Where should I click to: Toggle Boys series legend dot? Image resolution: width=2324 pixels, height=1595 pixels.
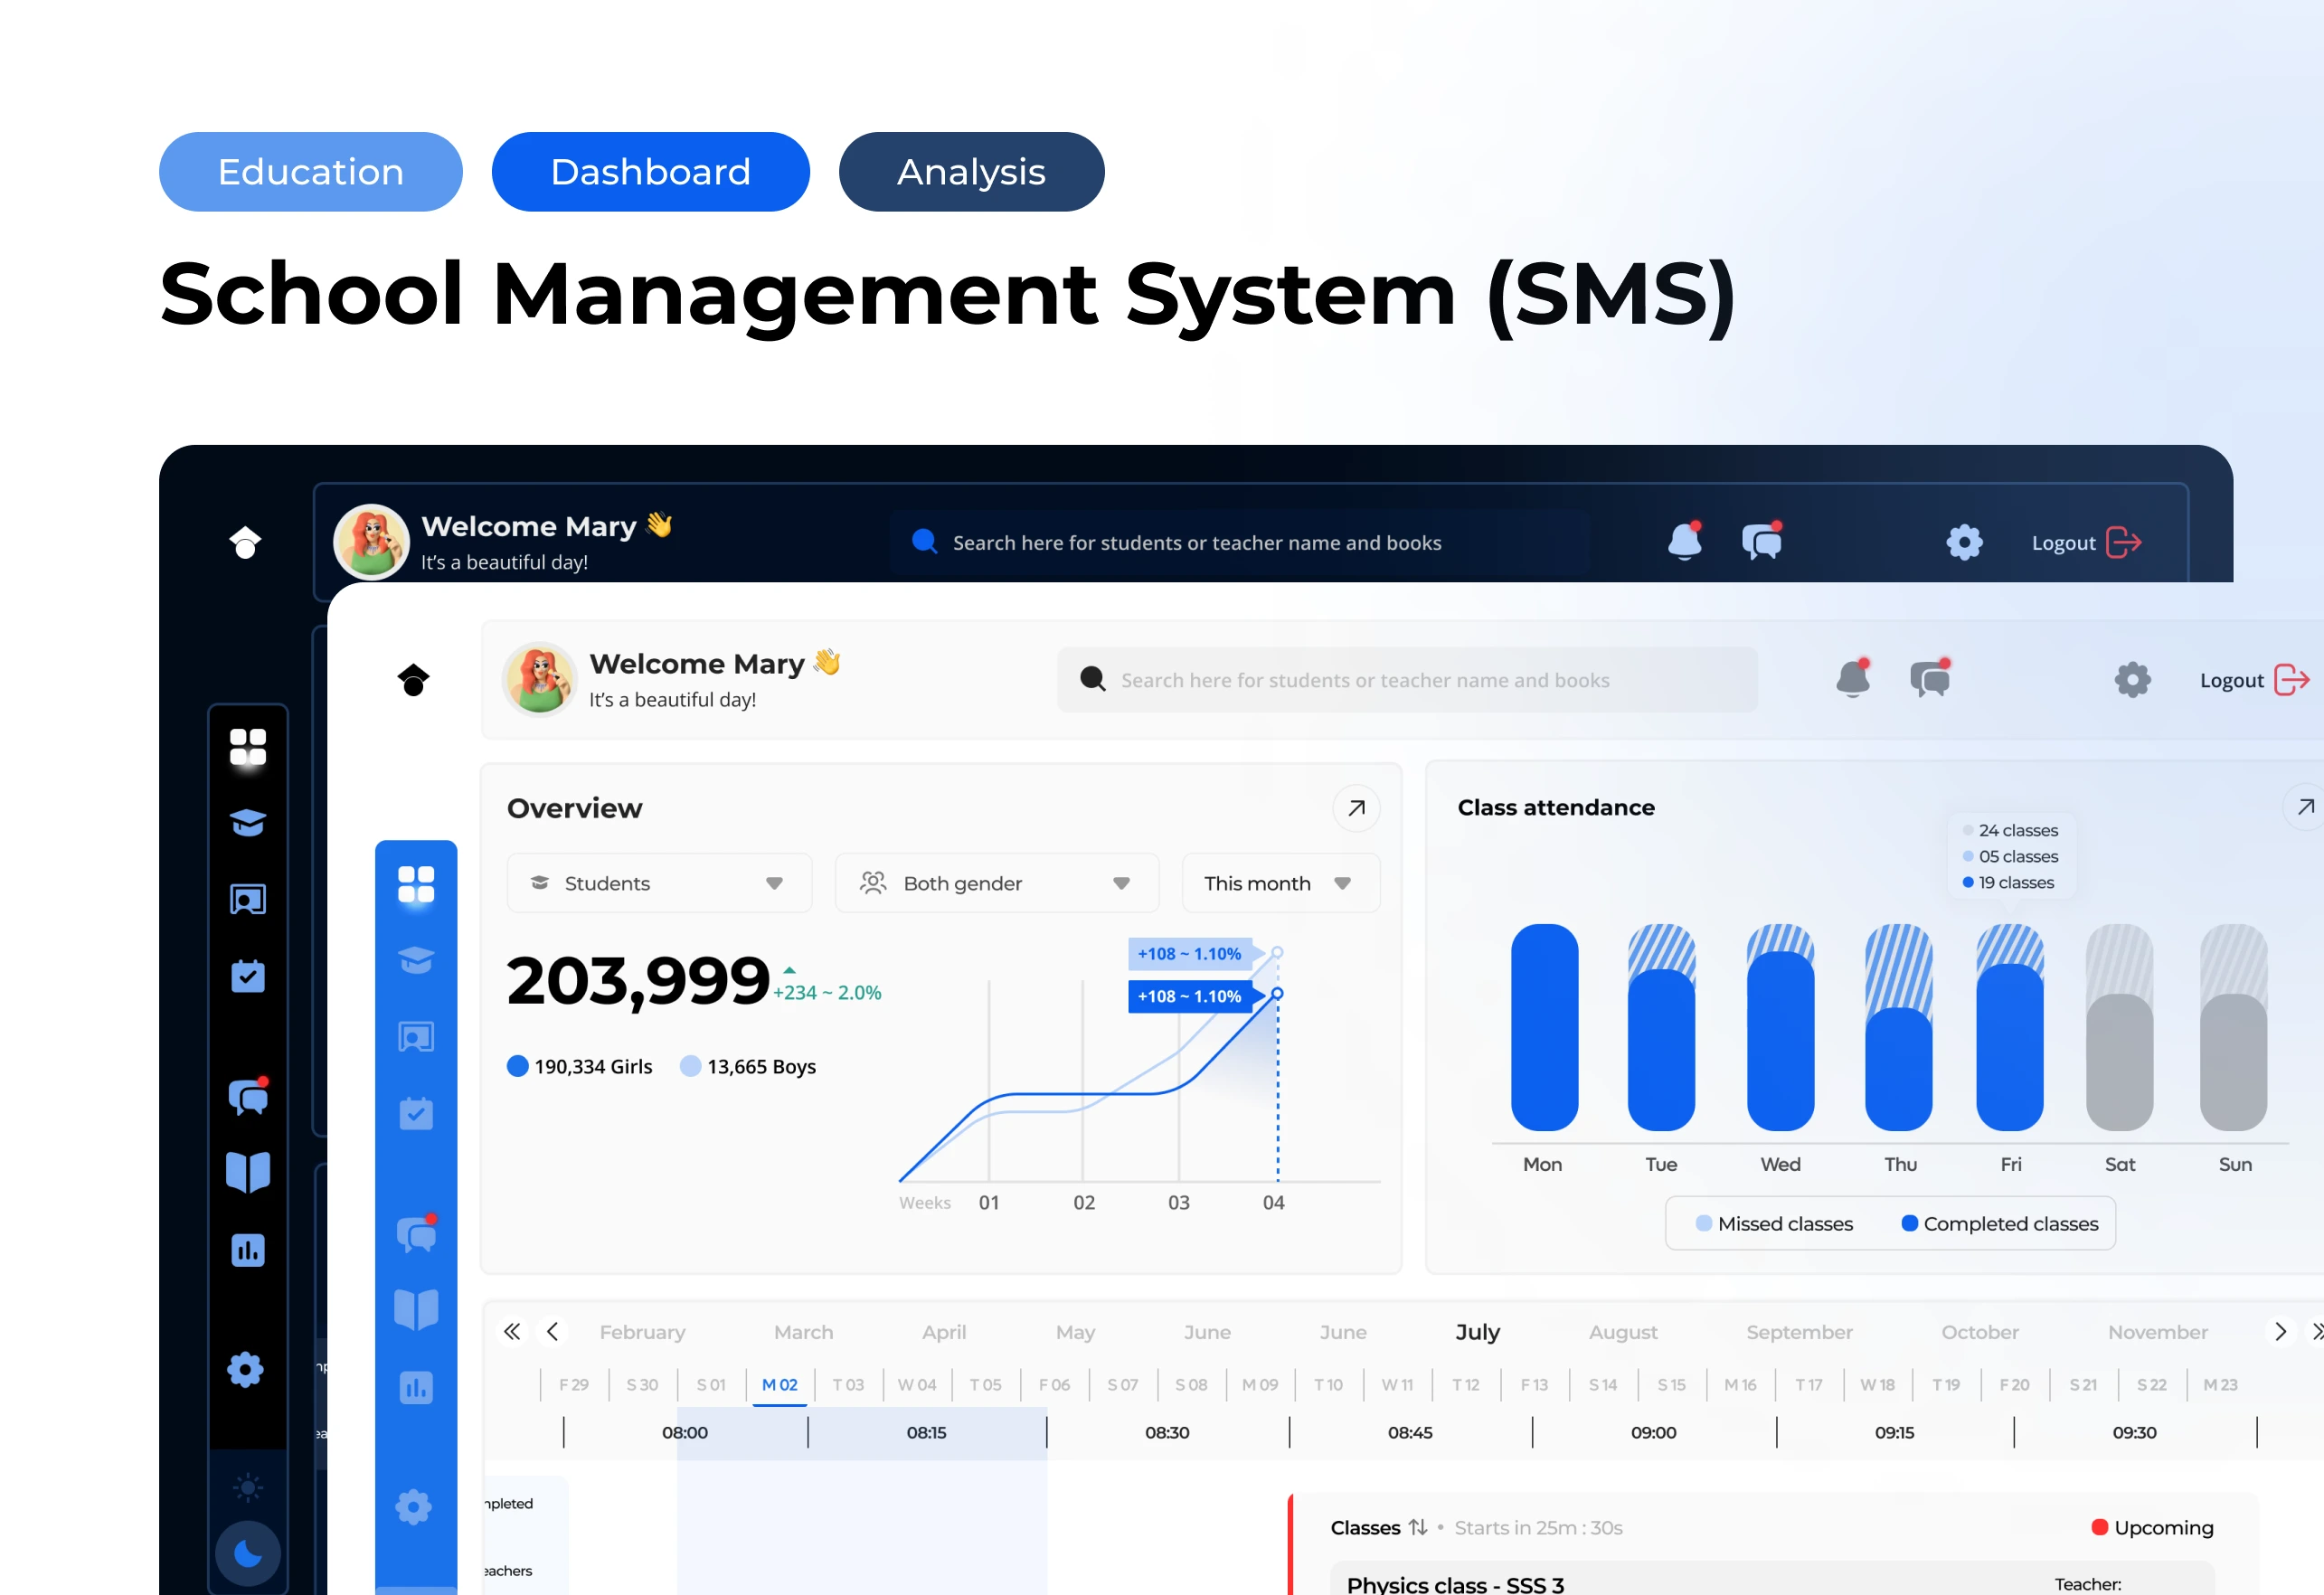(690, 1066)
